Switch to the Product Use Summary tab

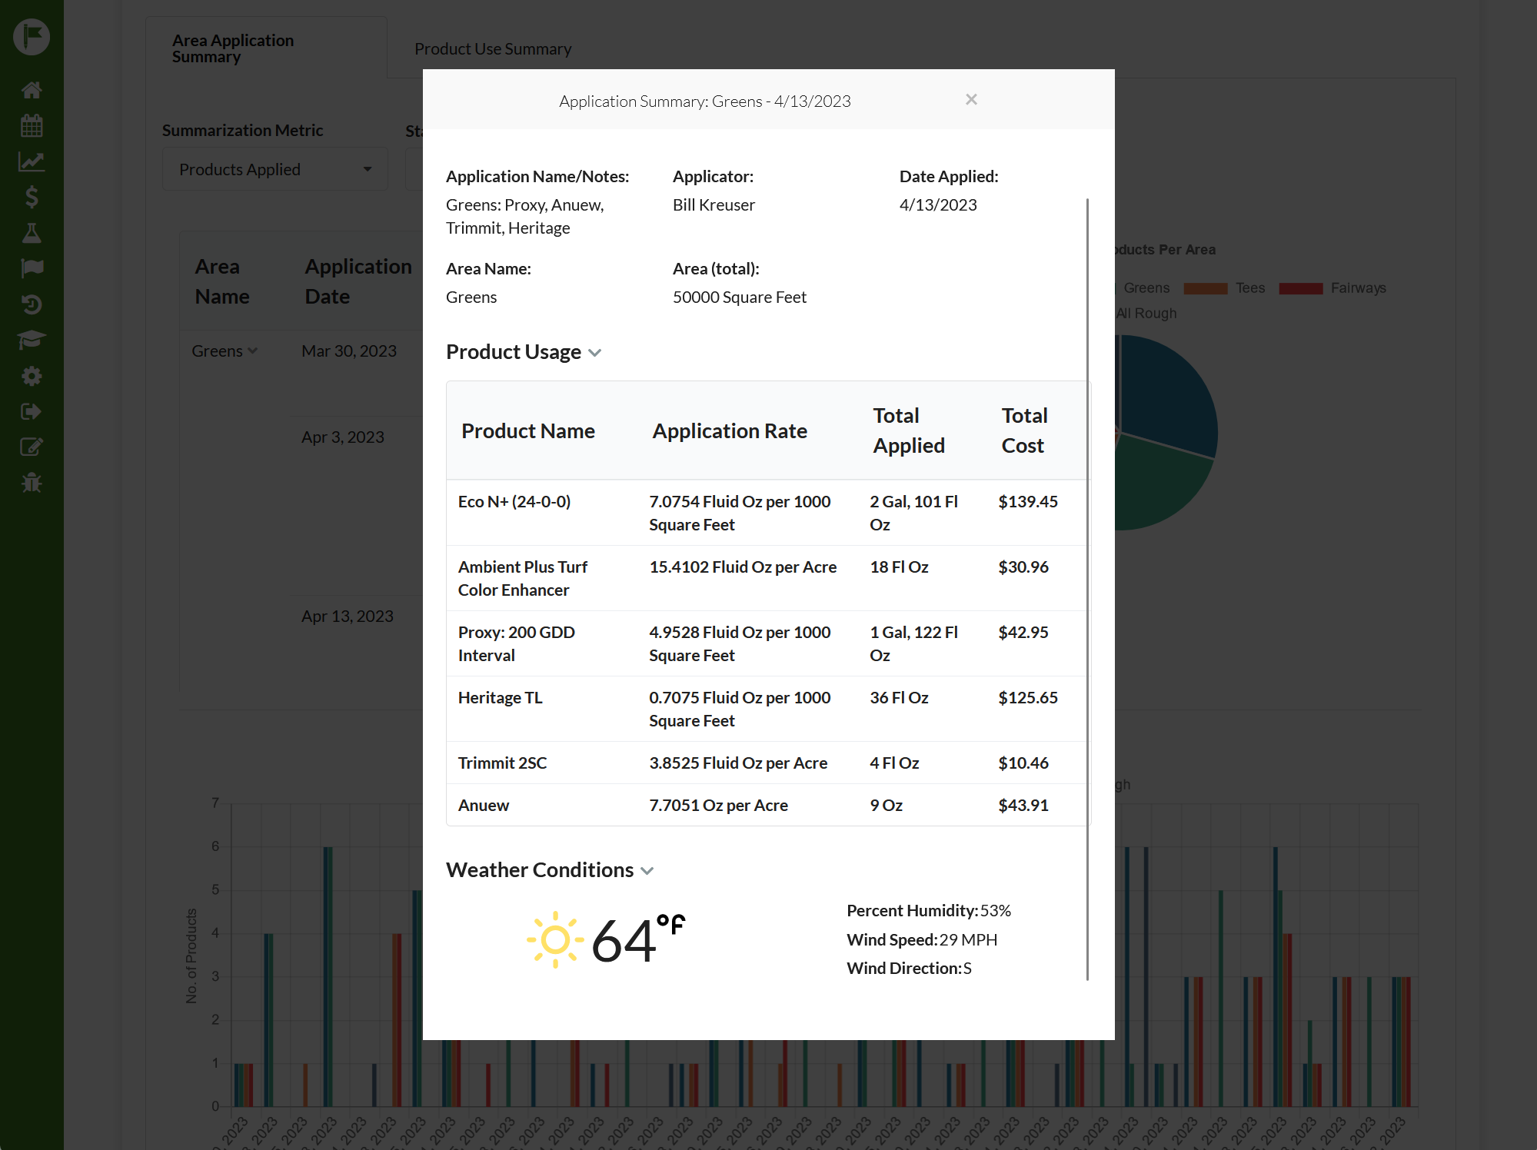coord(493,48)
